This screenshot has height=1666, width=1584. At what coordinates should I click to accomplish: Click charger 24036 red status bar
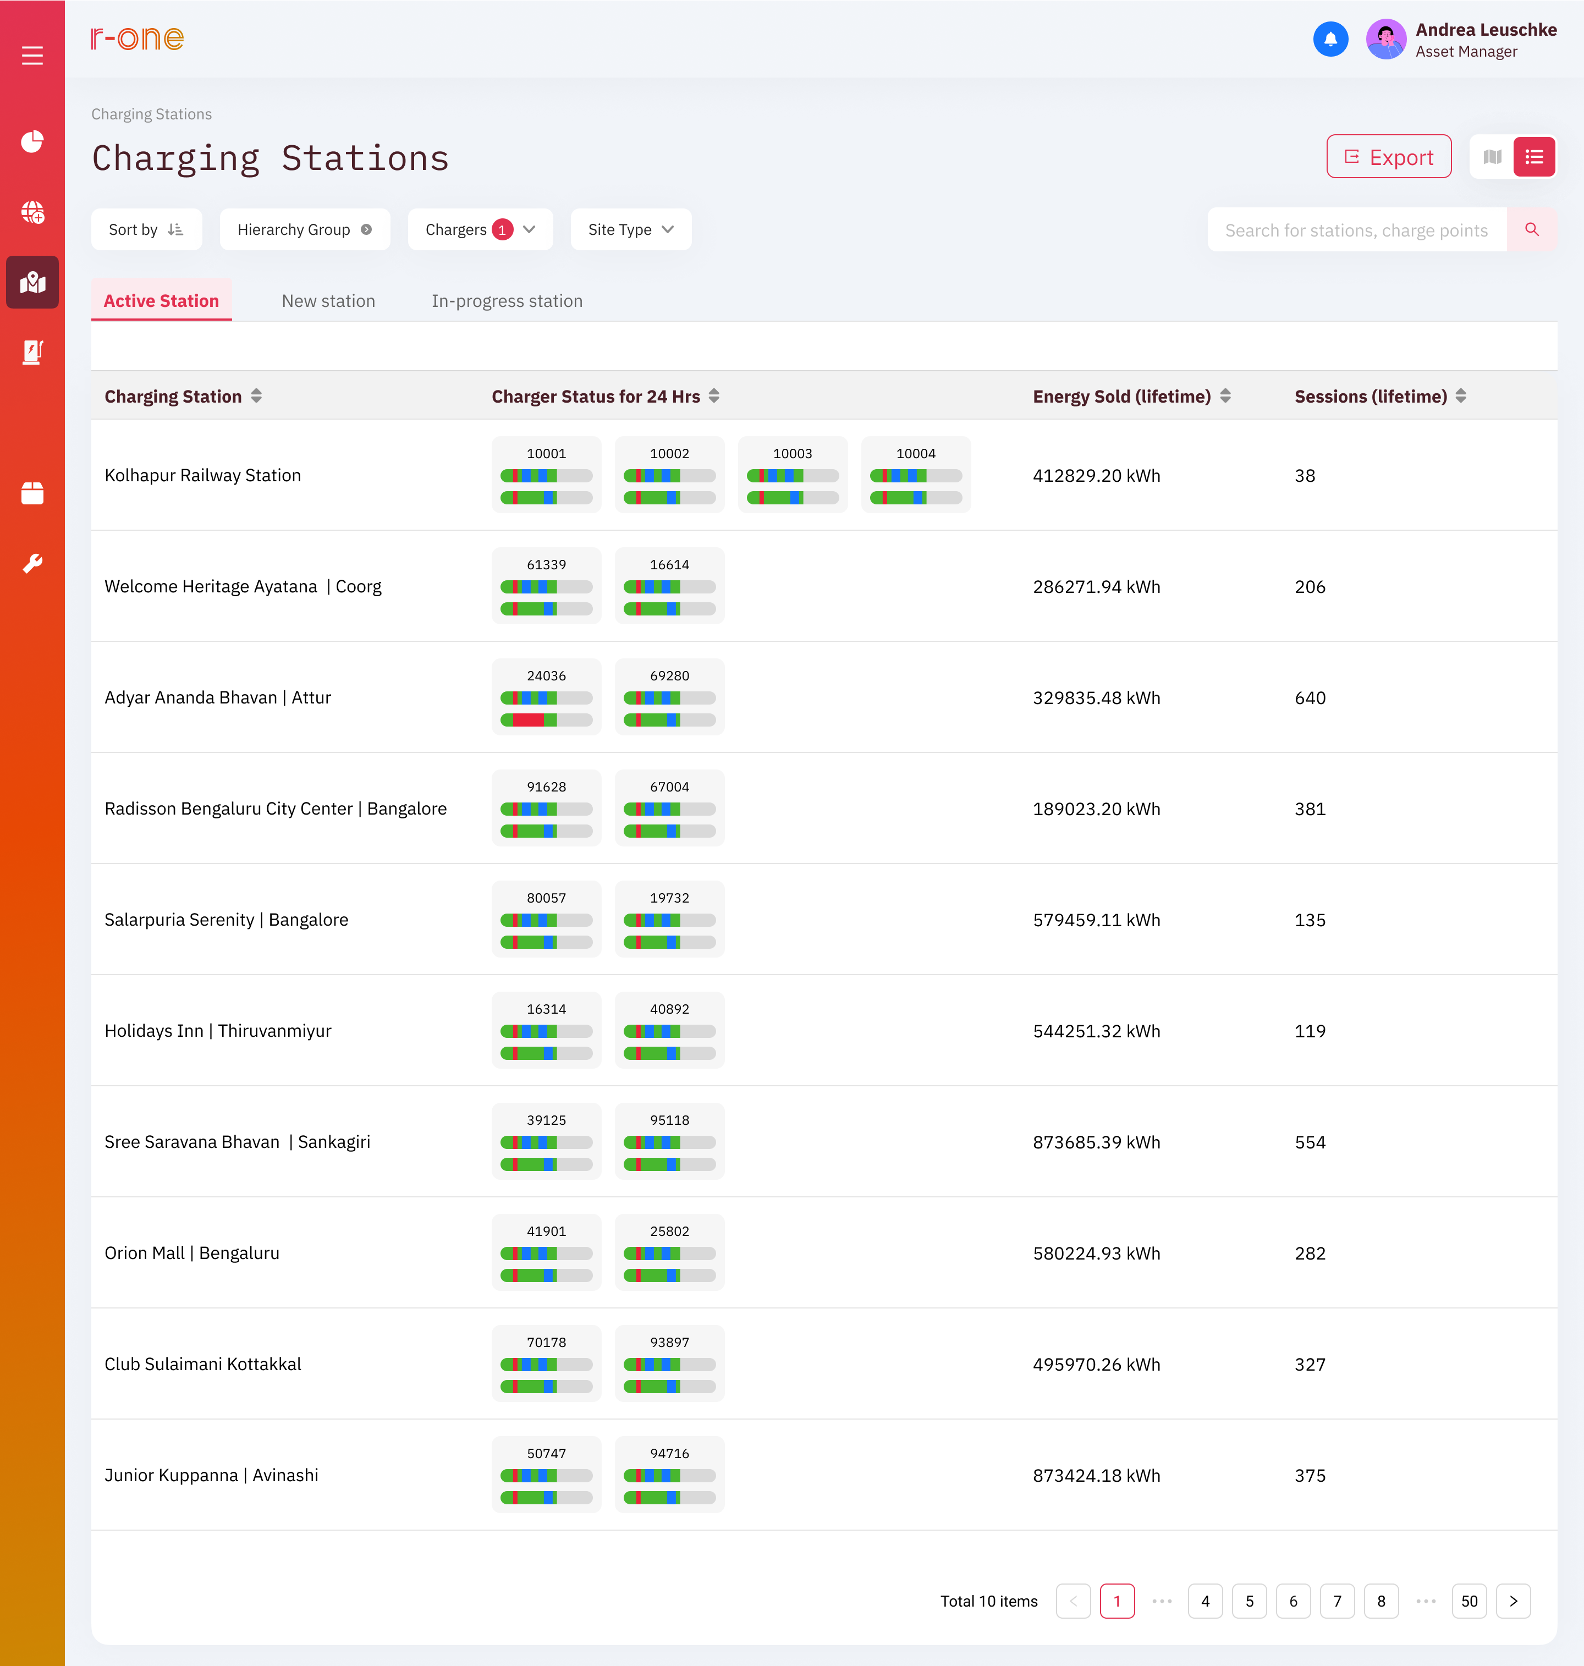coord(529,721)
